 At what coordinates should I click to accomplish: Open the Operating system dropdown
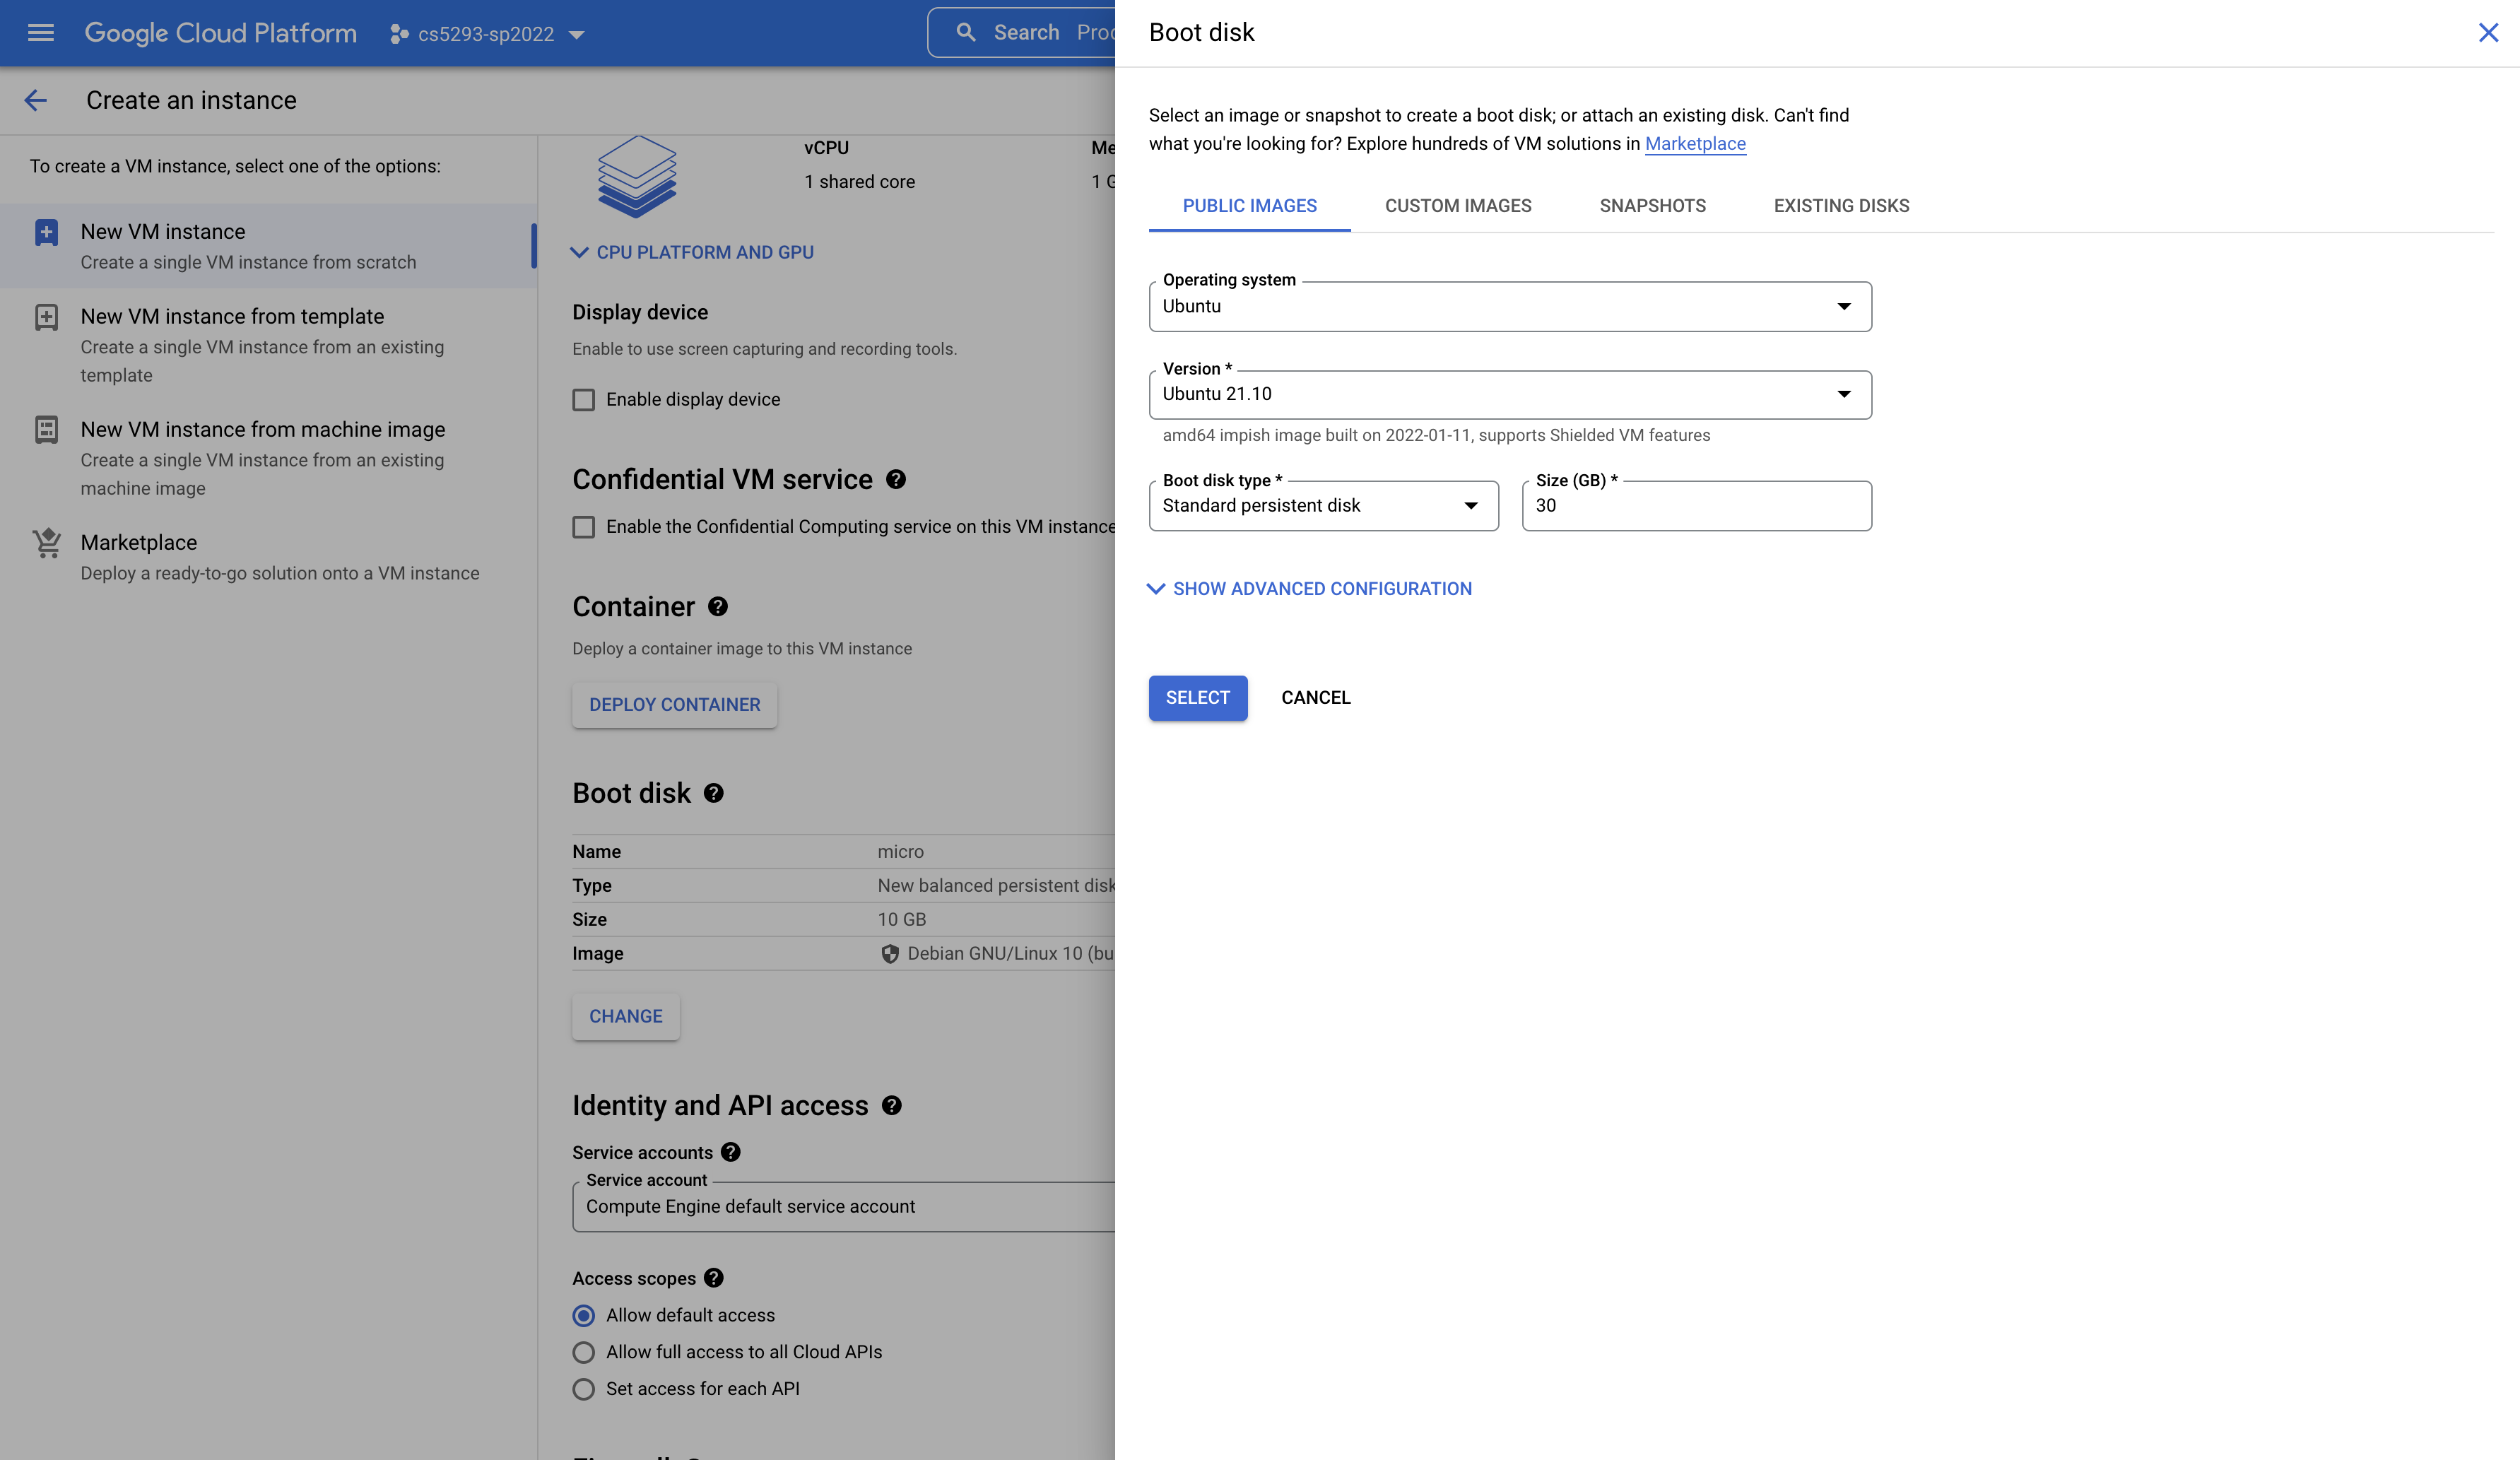(1509, 307)
